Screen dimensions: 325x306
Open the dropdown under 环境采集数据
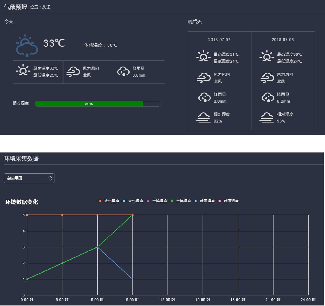click(x=29, y=178)
